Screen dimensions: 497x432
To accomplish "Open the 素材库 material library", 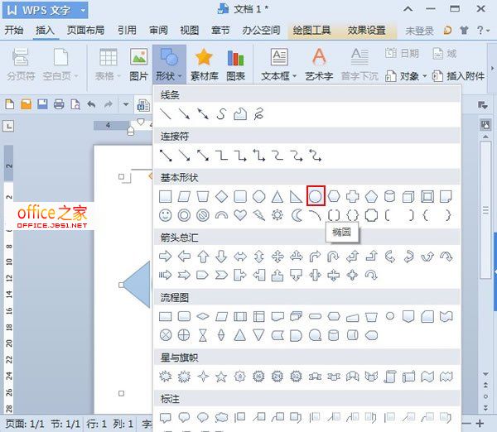I will (x=204, y=65).
